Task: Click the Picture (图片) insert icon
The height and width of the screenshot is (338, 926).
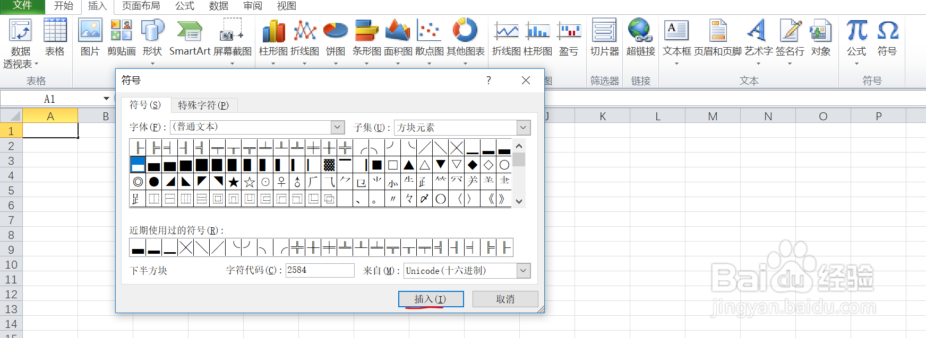Action: pos(90,38)
